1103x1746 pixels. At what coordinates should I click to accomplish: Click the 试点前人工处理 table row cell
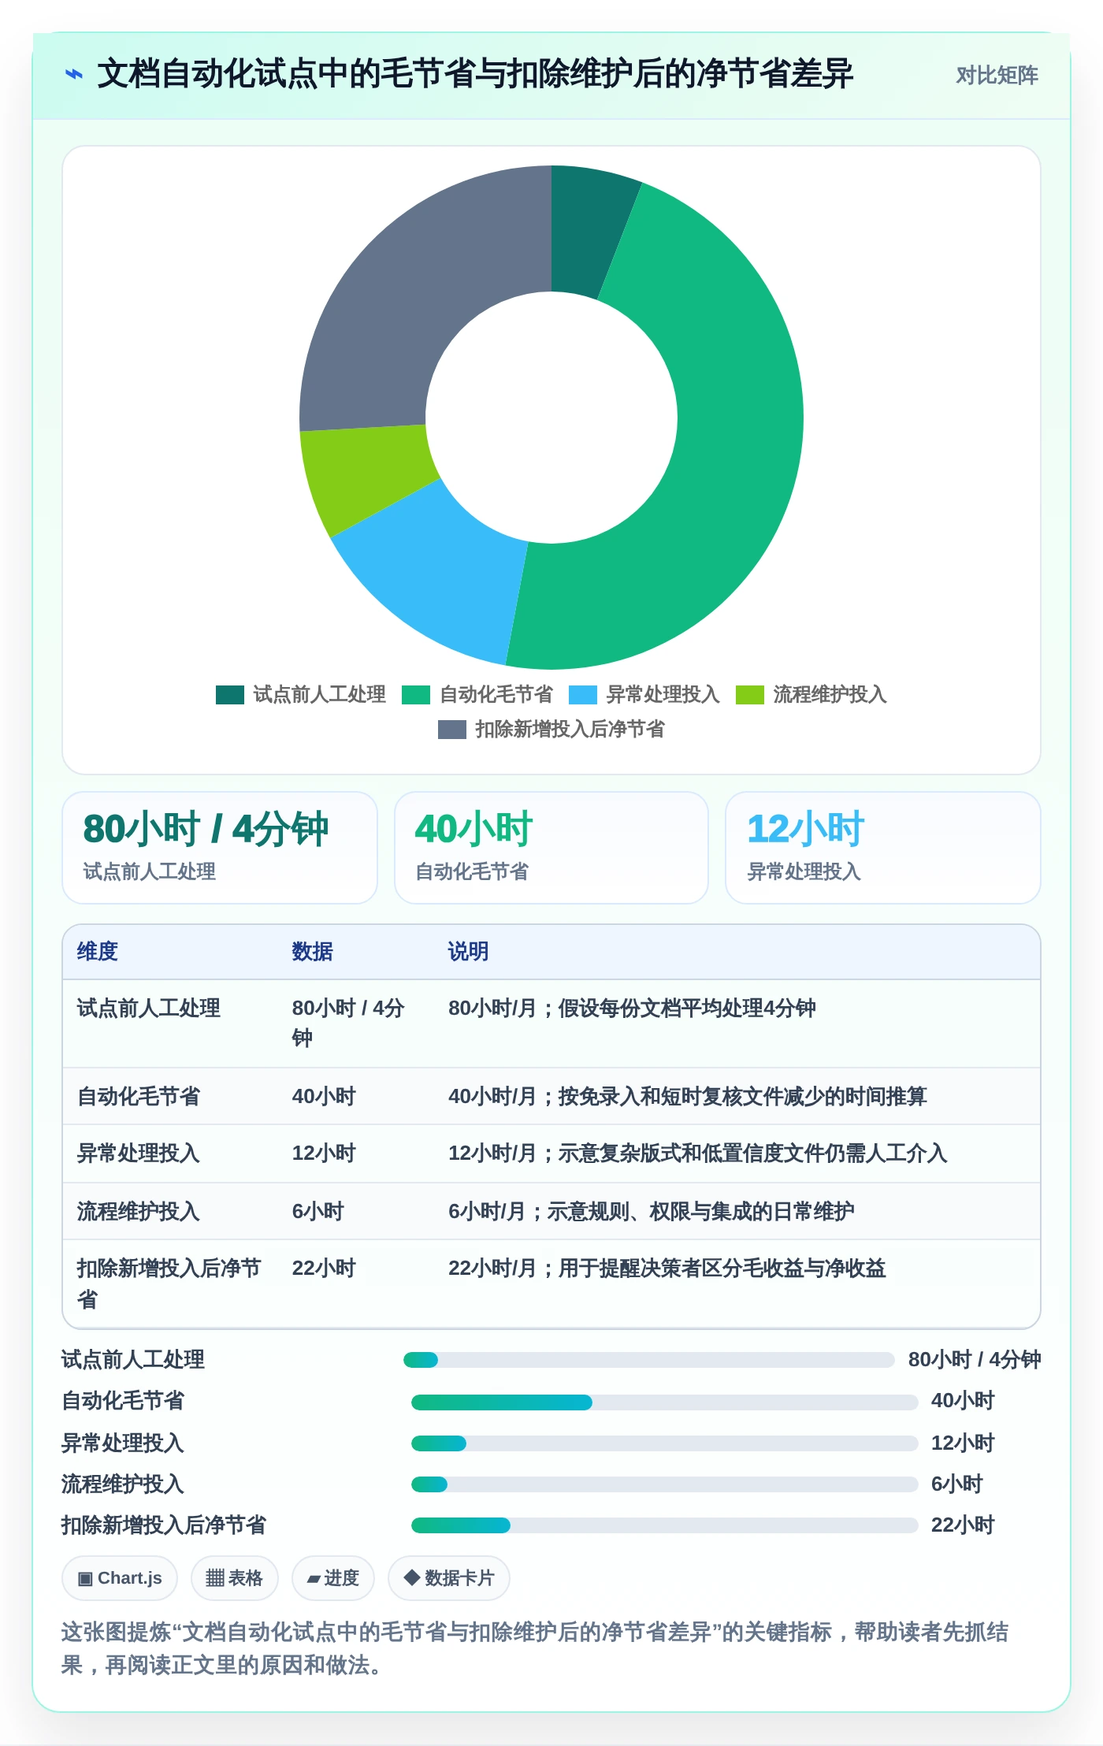point(149,1009)
